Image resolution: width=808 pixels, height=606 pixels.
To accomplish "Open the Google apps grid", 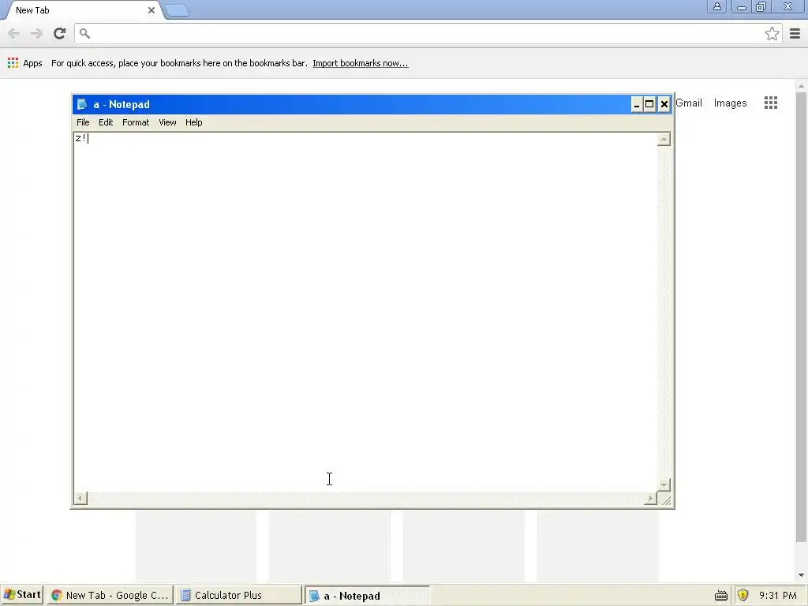I will click(771, 103).
